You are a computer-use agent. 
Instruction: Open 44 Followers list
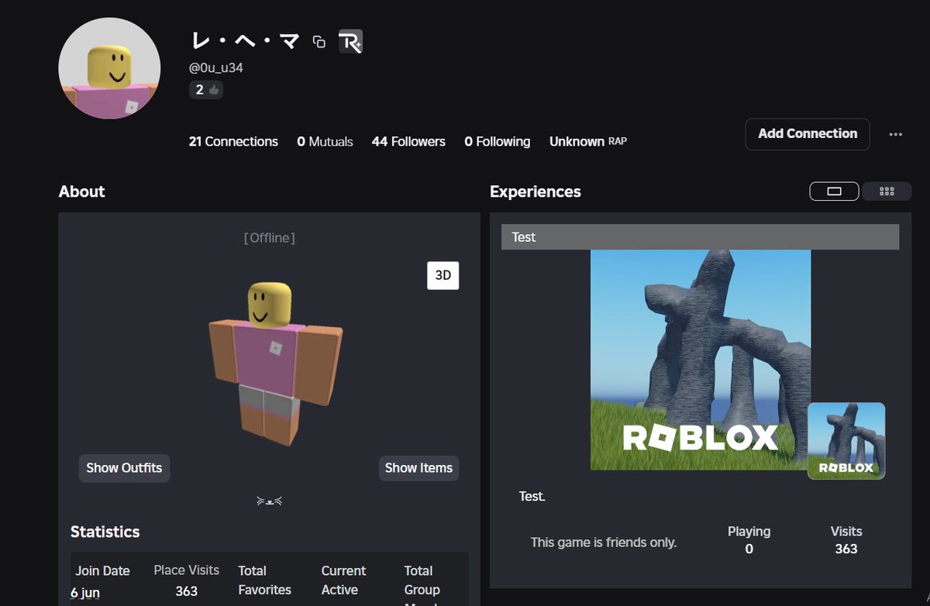click(408, 142)
